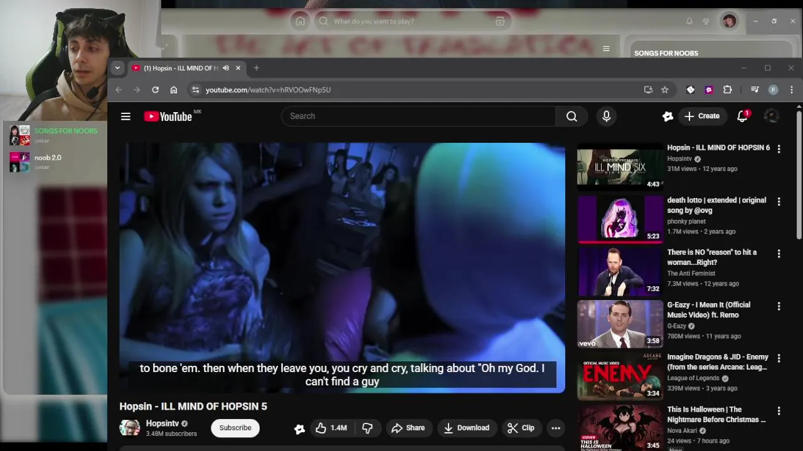803x451 pixels.
Task: Go back in Chrome
Action: coord(119,90)
